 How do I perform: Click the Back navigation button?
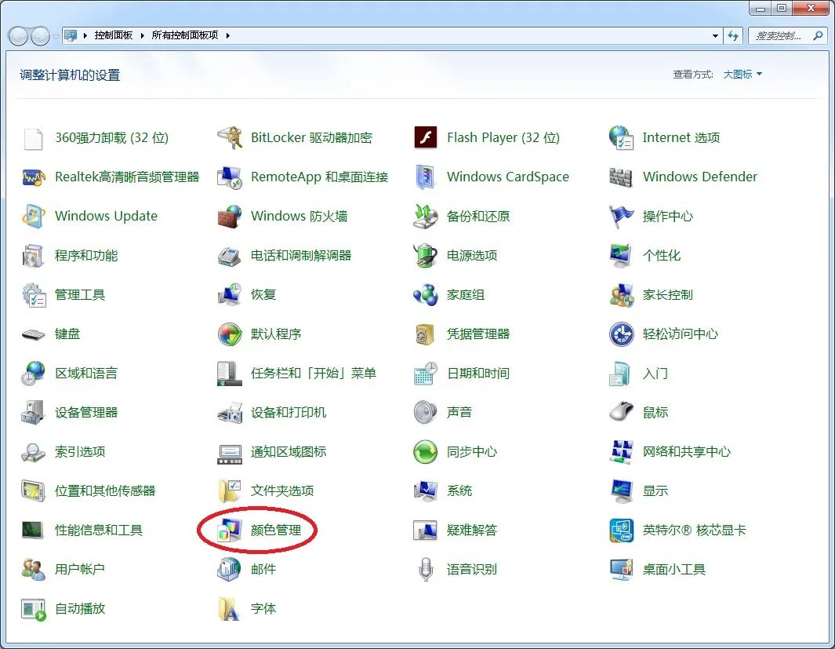[18, 35]
